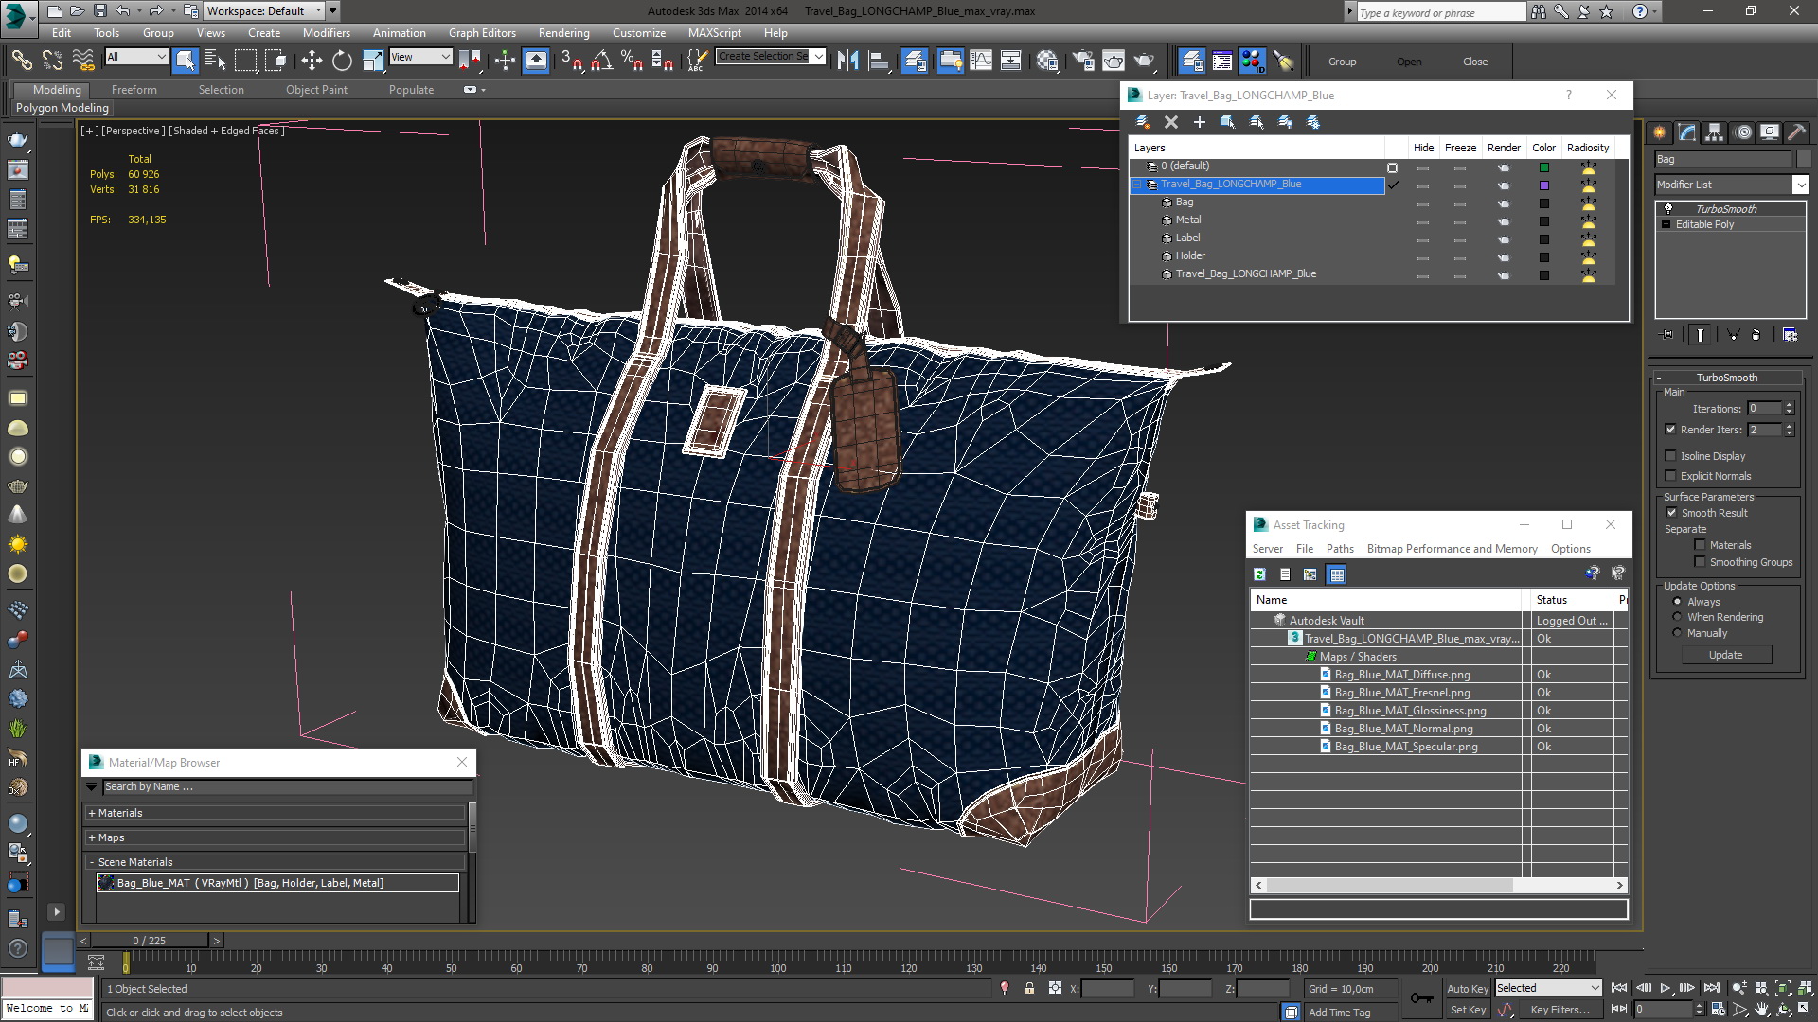Expand the Maps group in browser
This screenshot has height=1022, width=1818.
pos(91,837)
